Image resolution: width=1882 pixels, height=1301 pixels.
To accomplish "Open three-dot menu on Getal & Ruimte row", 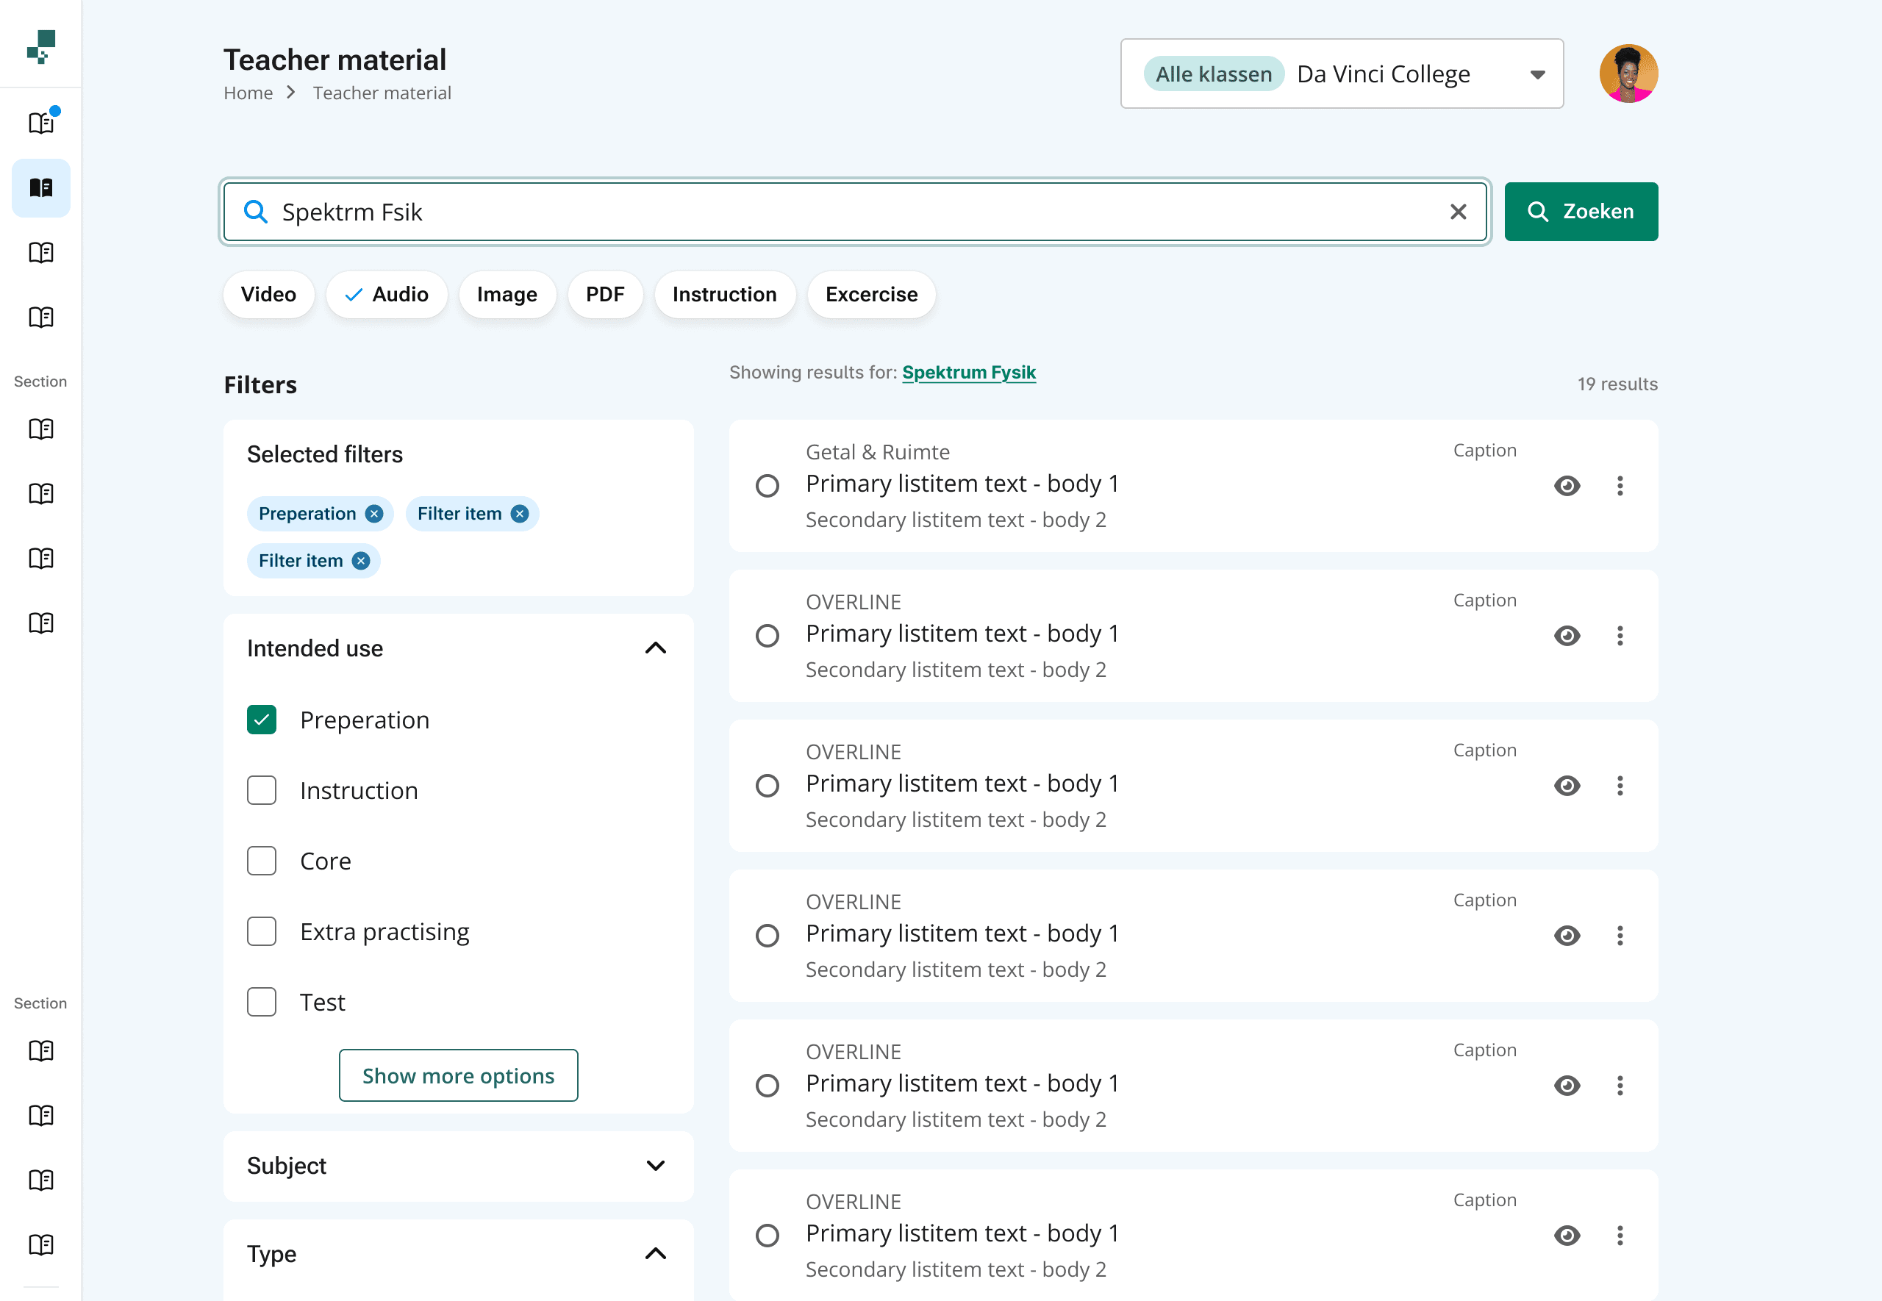I will [1620, 486].
